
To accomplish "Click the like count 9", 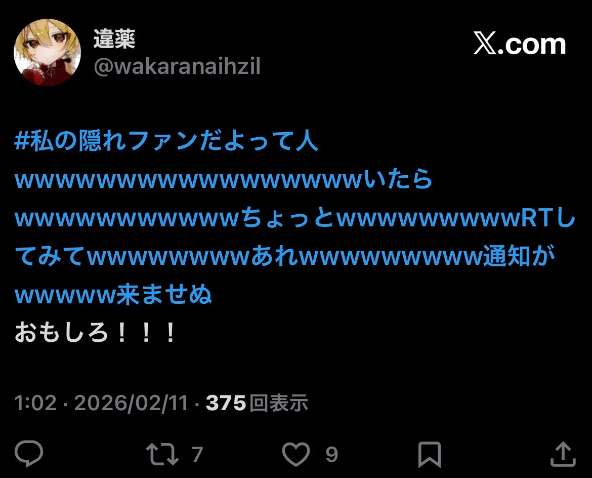I will 331,454.
